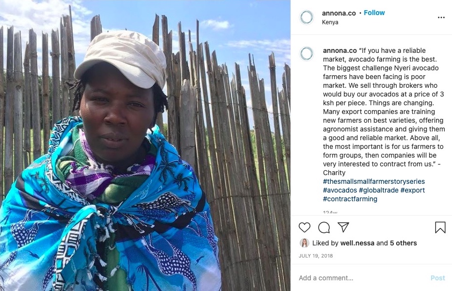Open annona.co avatar beside the caption
This screenshot has width=452, height=291.
click(307, 54)
